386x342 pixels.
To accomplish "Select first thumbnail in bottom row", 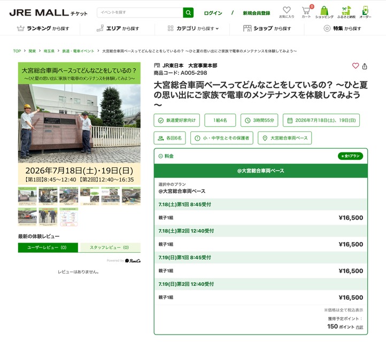I will click(27, 217).
